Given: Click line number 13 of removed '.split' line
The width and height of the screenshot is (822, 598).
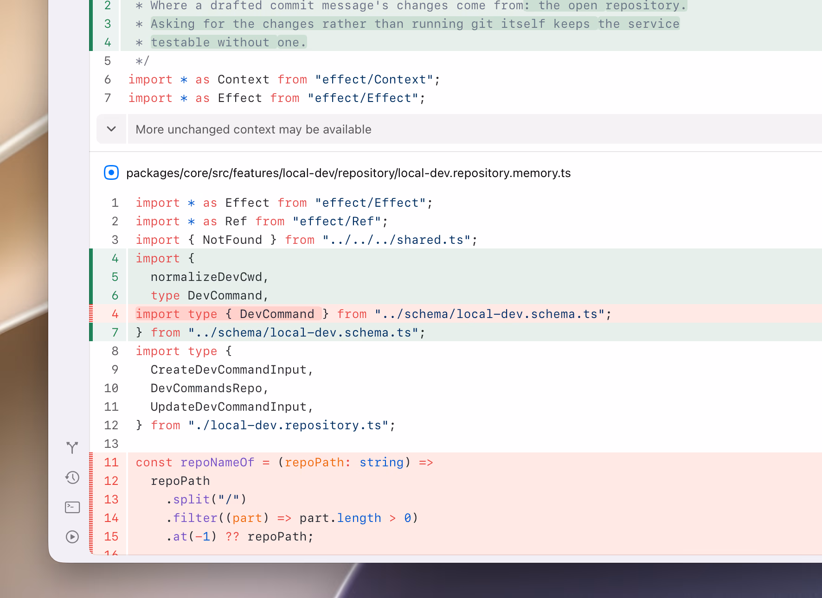Looking at the screenshot, I should [111, 499].
